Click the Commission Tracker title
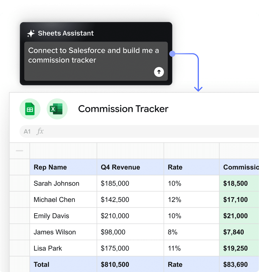 123,109
